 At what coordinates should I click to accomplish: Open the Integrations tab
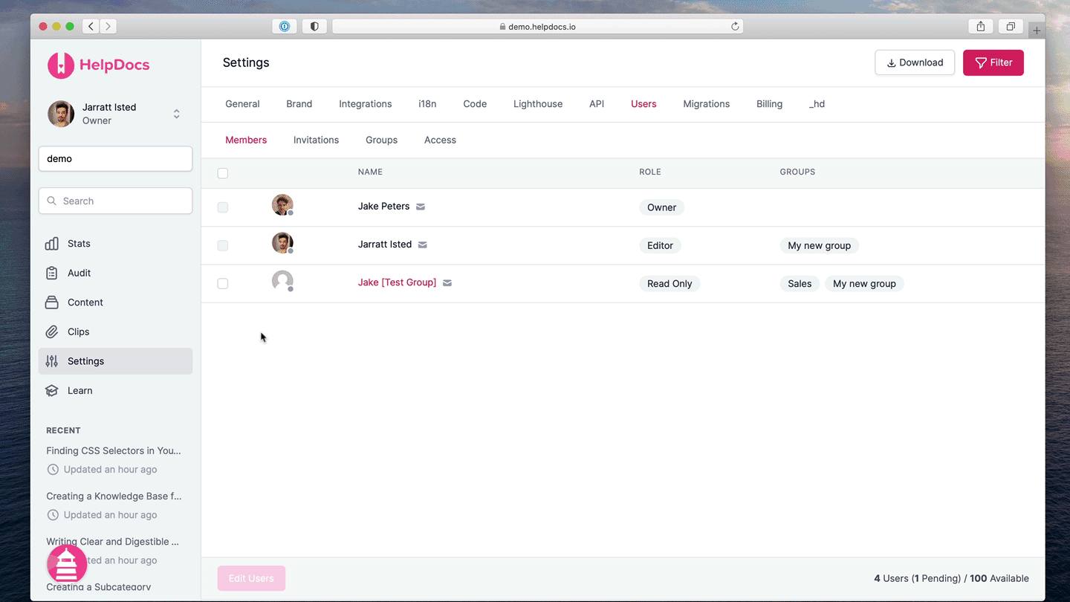[x=366, y=104]
